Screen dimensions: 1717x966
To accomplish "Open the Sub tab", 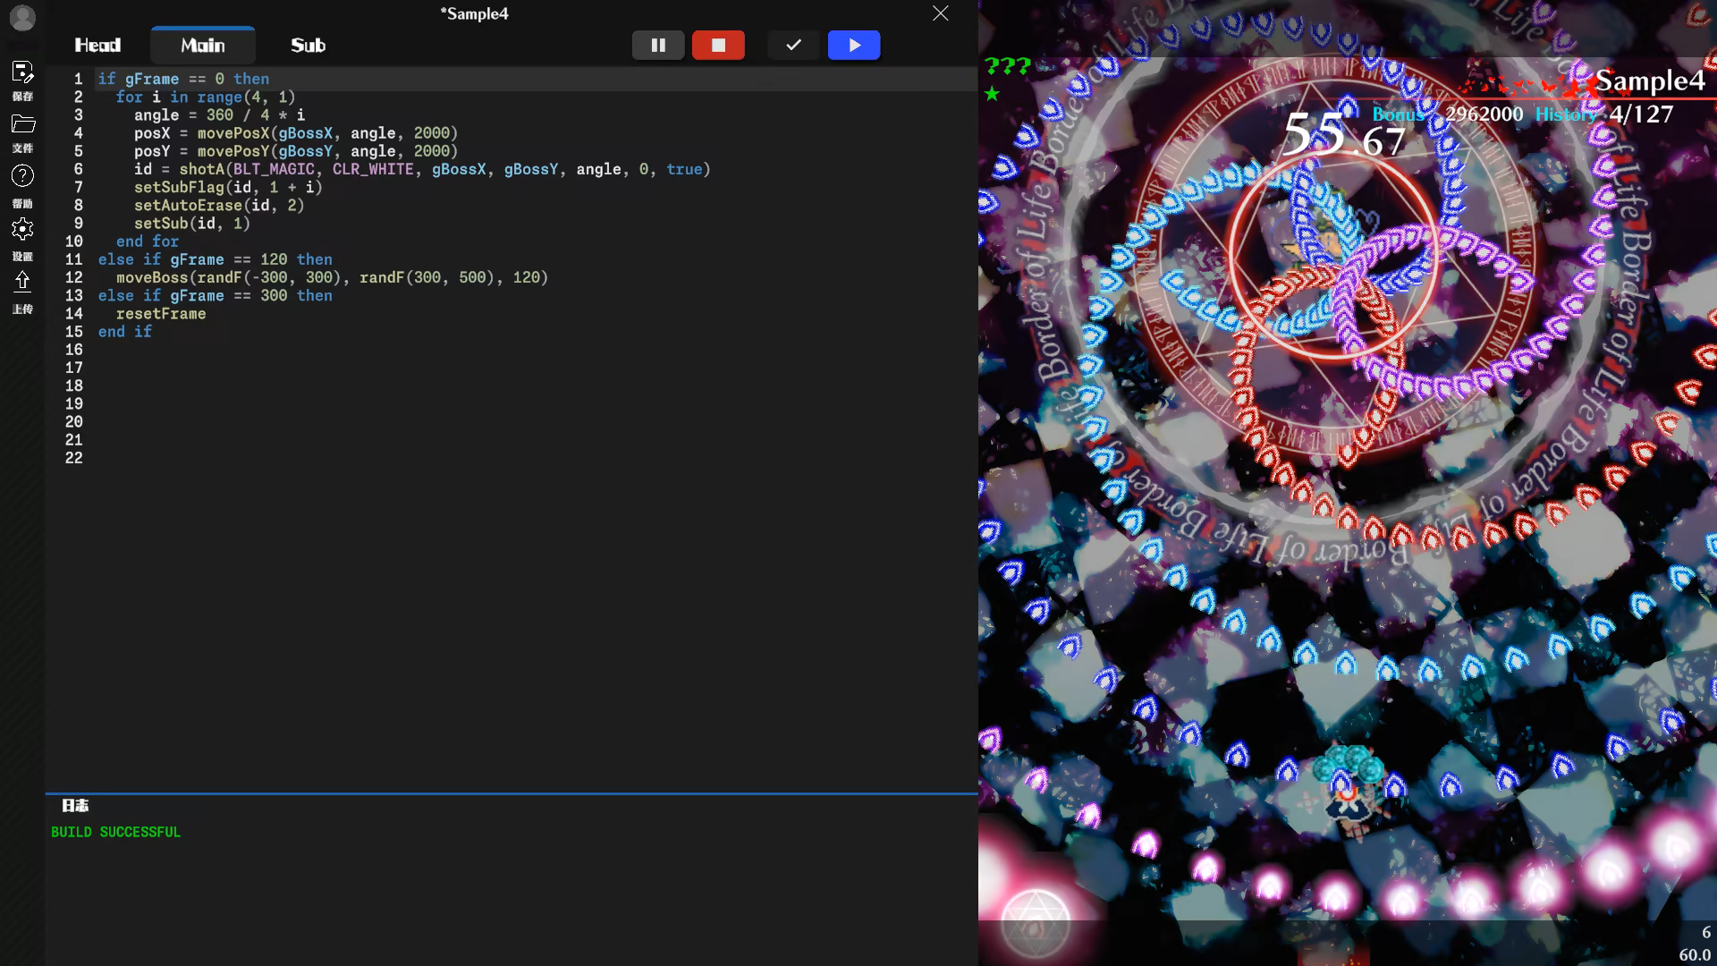I will click(308, 45).
